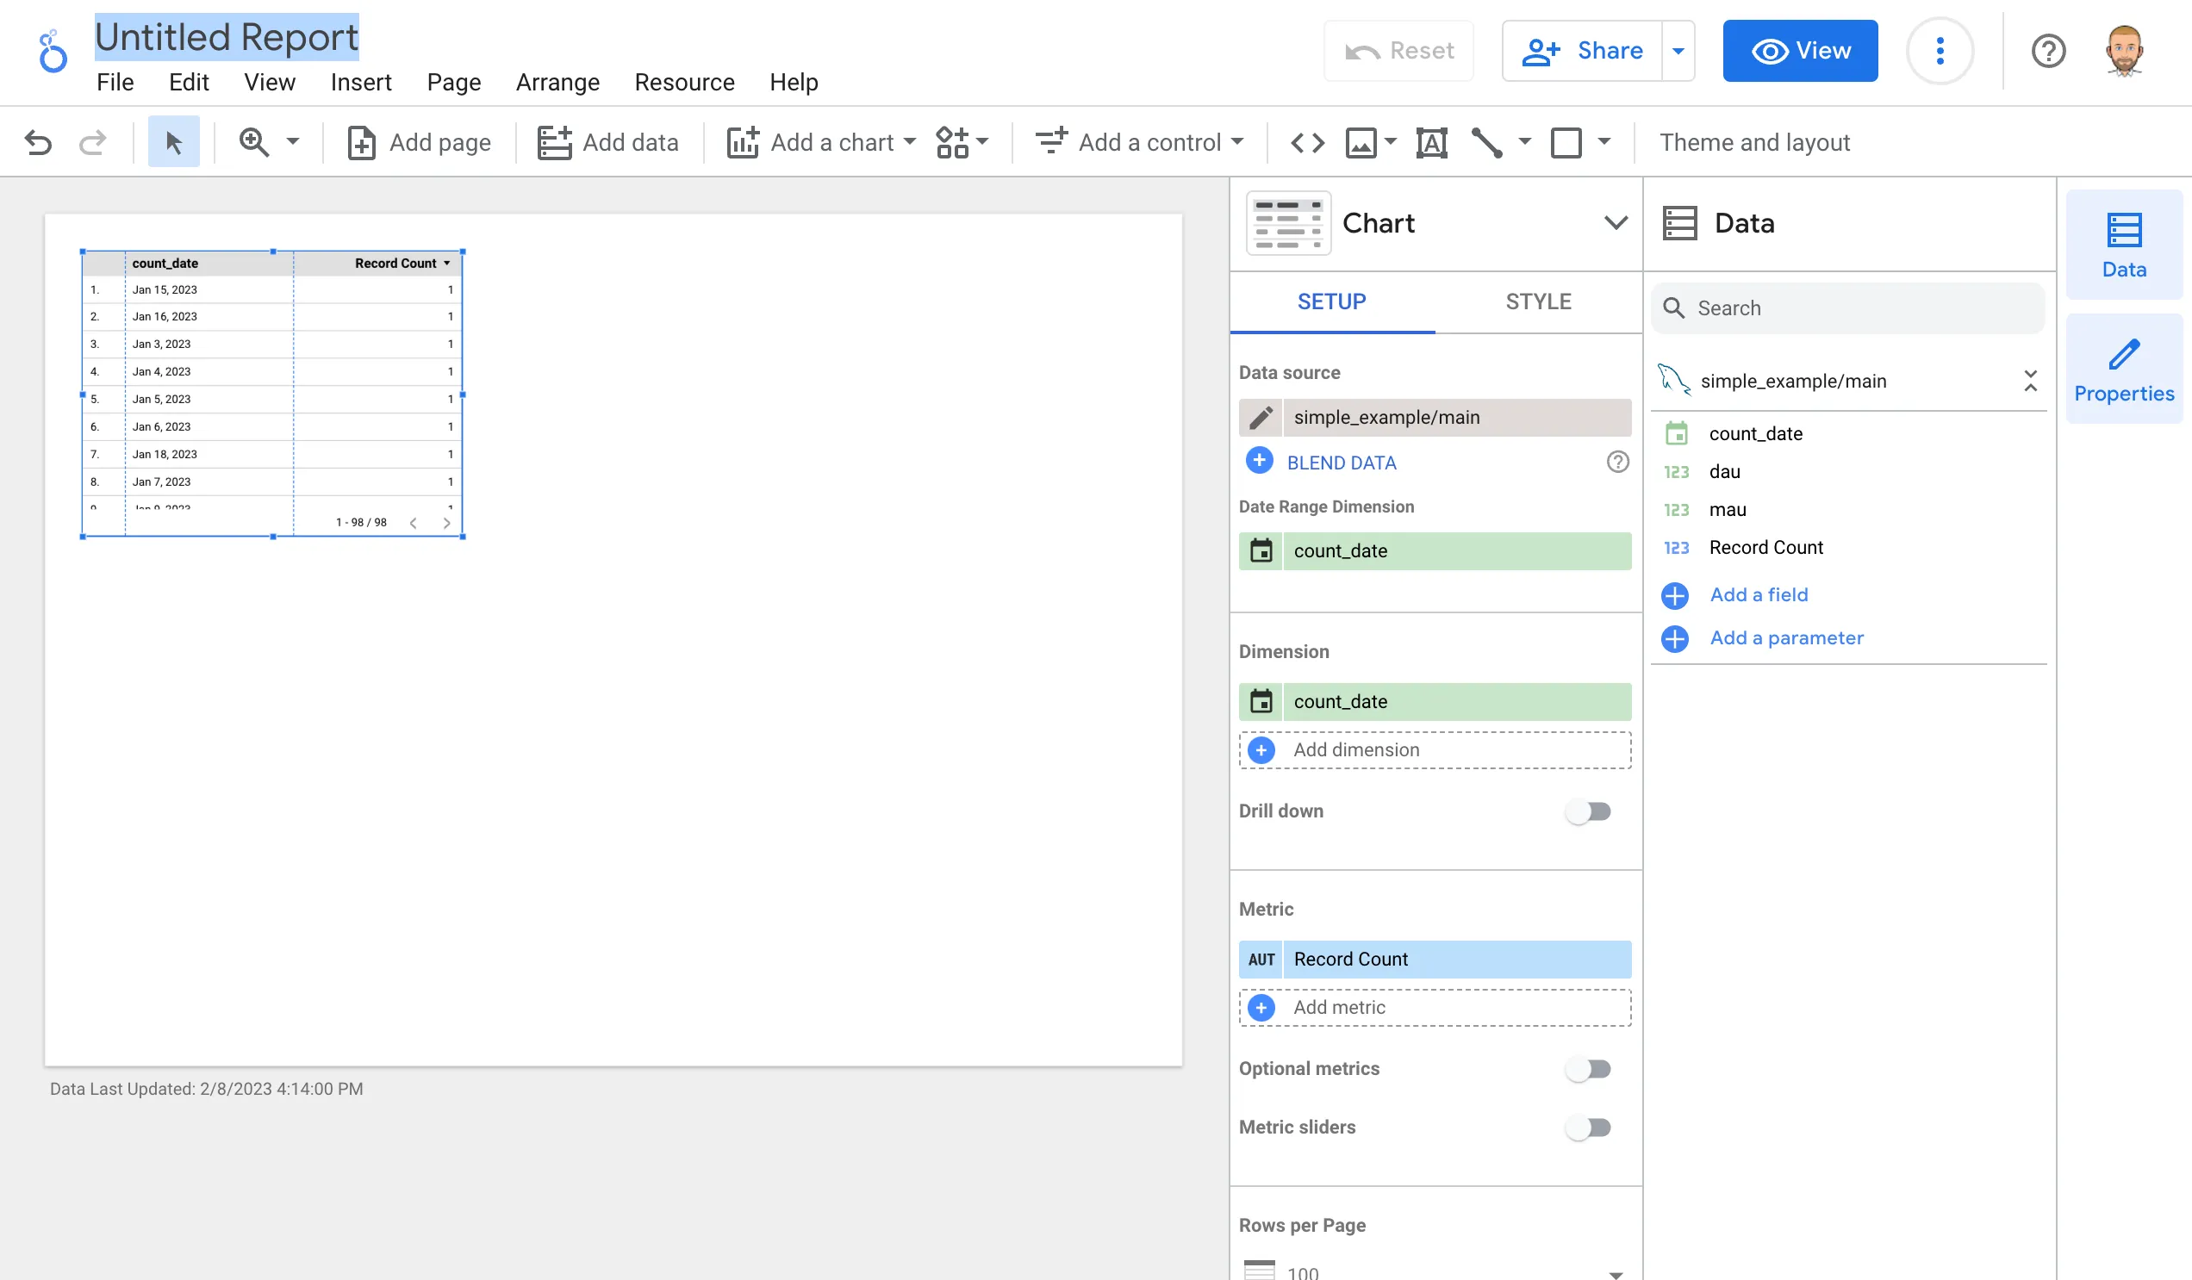Enable the Drill down toggle
This screenshot has height=1280, width=2192.
[1588, 811]
